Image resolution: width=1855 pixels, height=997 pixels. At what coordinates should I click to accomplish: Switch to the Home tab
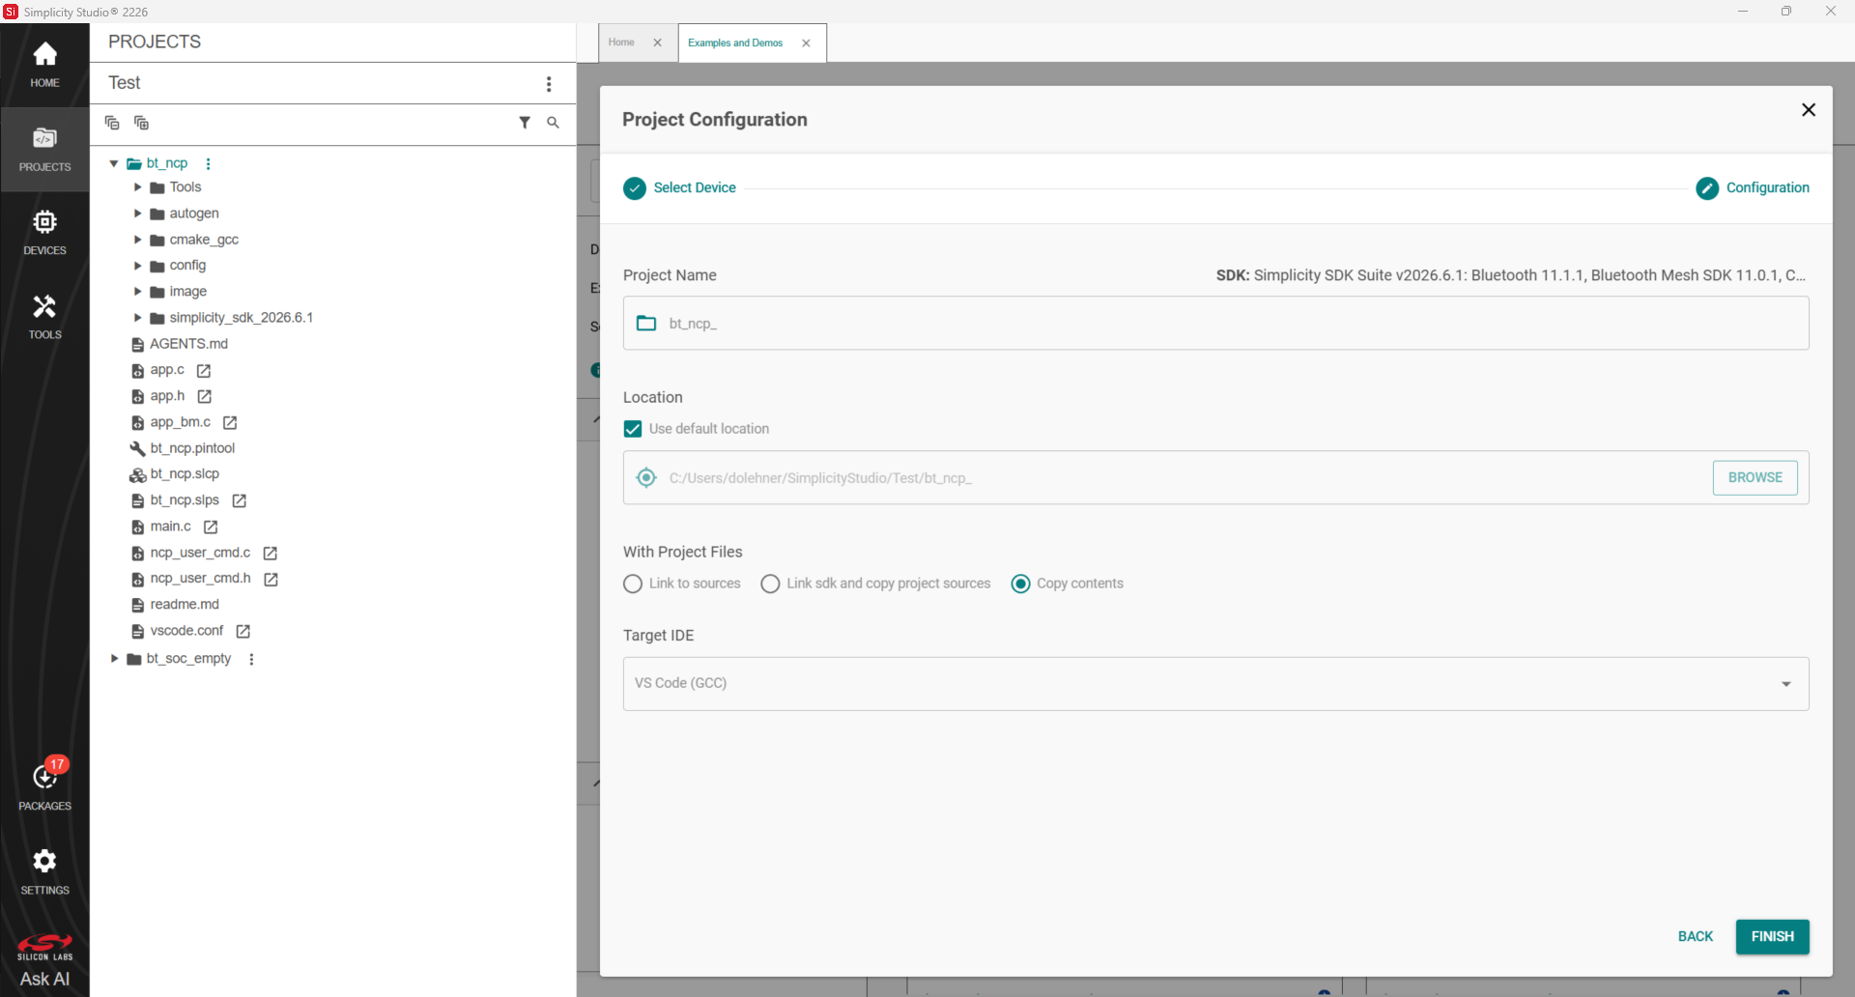pos(621,43)
